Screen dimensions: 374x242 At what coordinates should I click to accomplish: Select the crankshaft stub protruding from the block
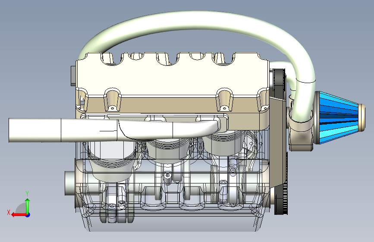pyautogui.click(x=71, y=183)
